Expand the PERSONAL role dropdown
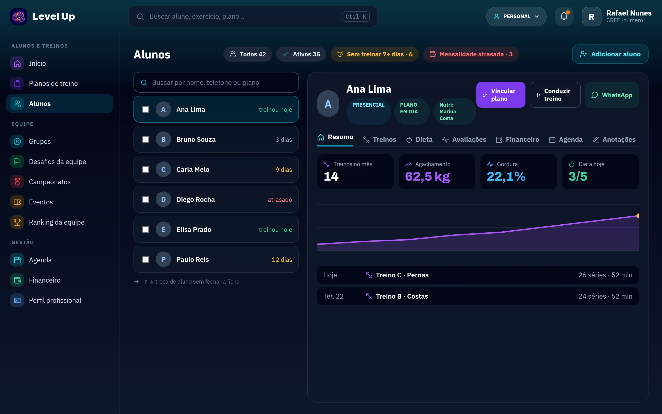The image size is (662, 414). (516, 16)
